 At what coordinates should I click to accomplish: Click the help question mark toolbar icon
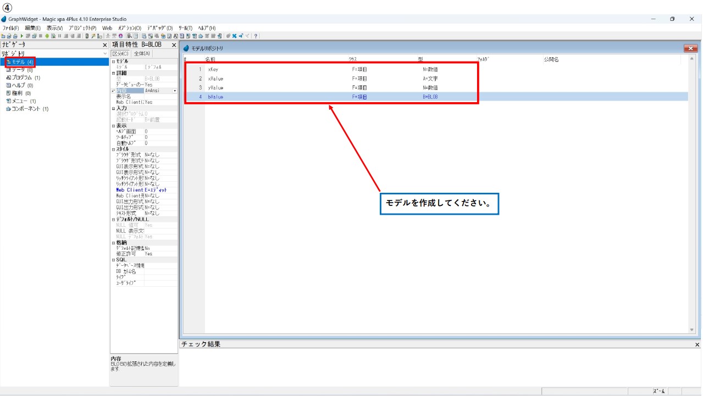tap(256, 36)
